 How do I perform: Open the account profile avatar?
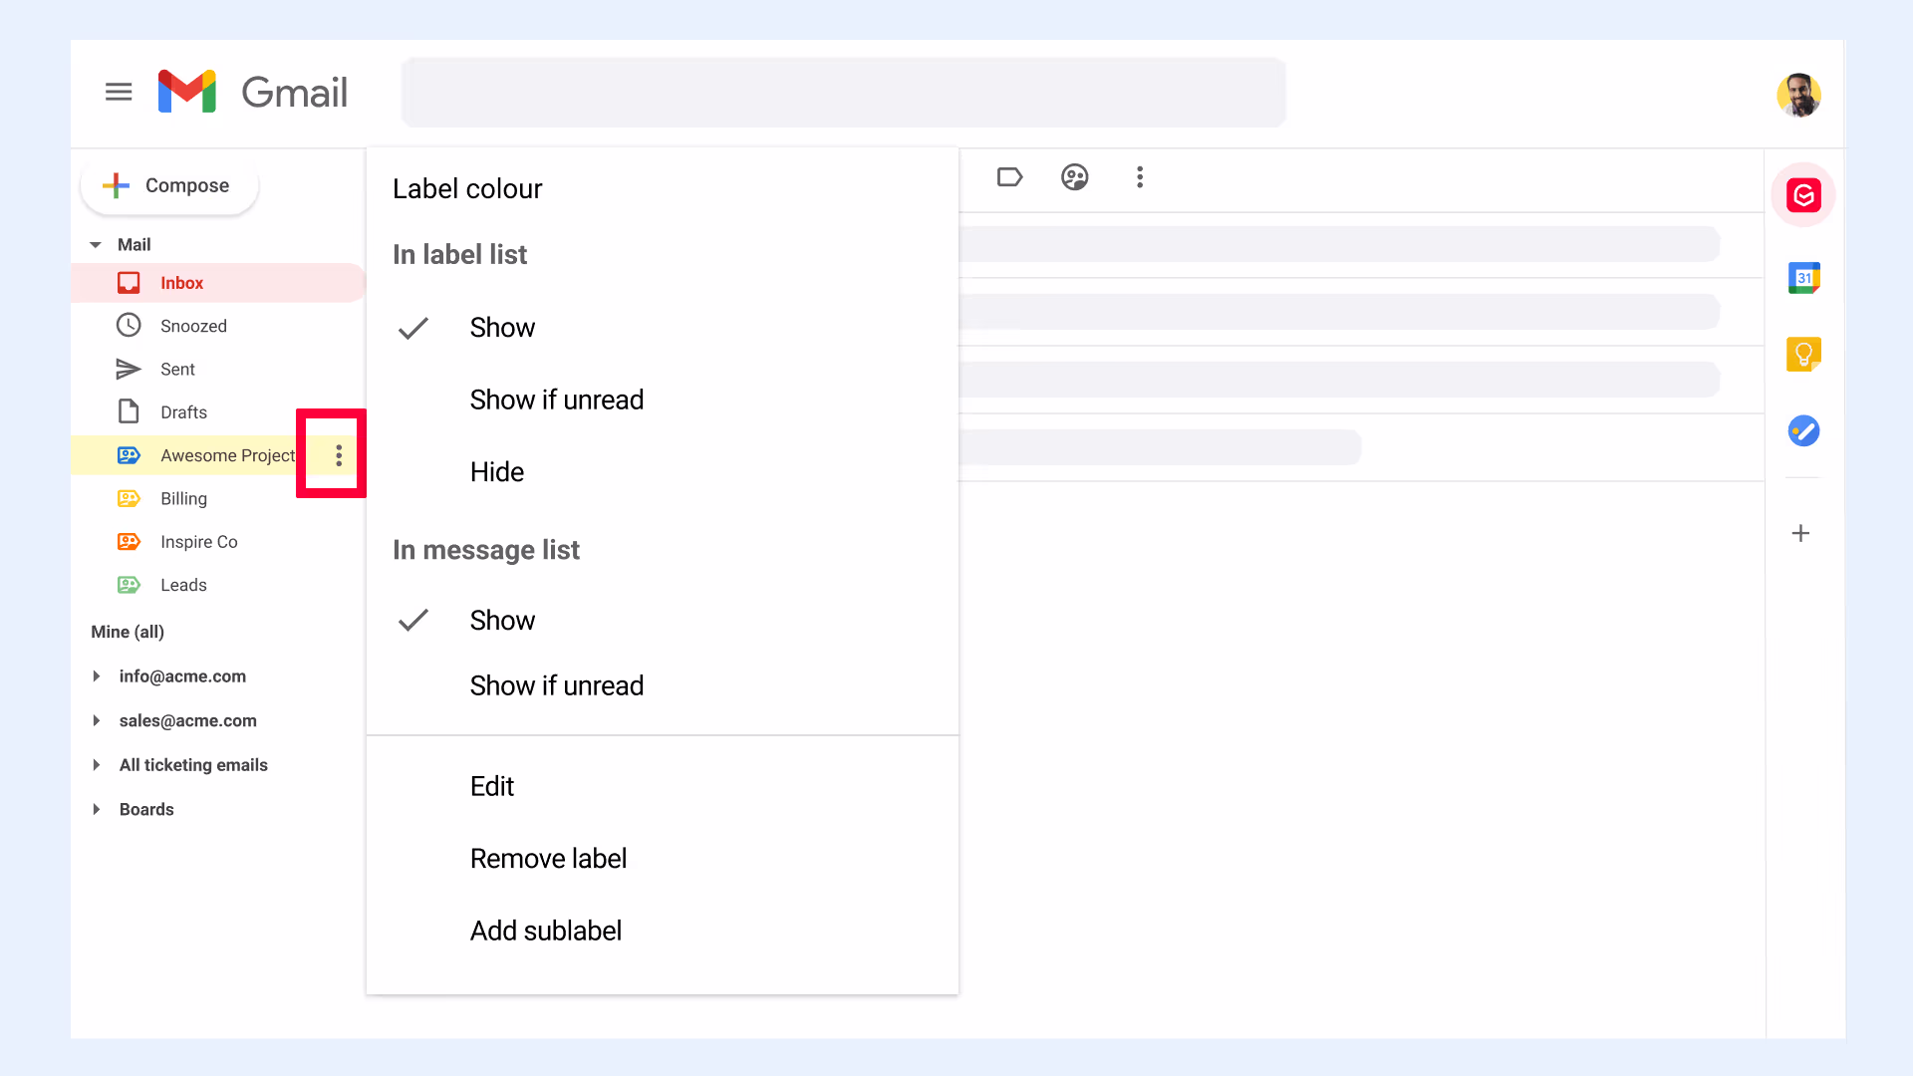(1798, 95)
